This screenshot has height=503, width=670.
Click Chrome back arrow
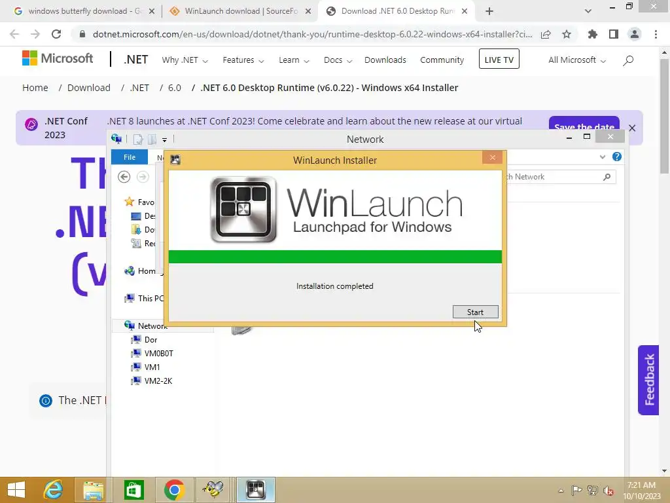[14, 34]
